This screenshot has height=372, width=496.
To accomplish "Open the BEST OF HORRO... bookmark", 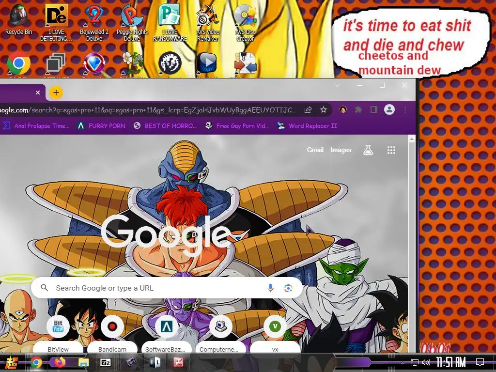I will coord(165,126).
